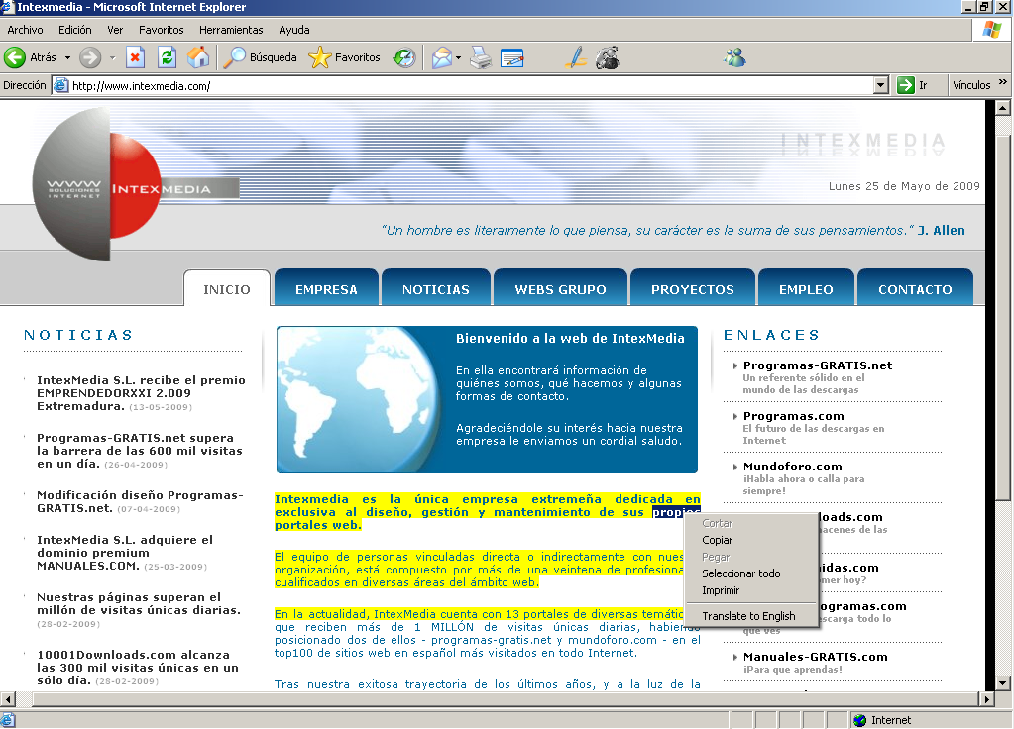Screen dimensions: 1014x729
Task: Click the edit page icon
Action: coord(512,57)
